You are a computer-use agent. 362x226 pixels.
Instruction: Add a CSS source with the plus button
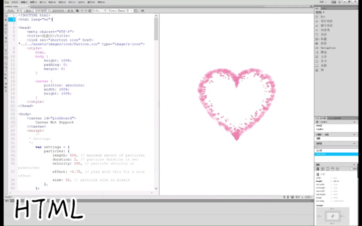pos(354,122)
